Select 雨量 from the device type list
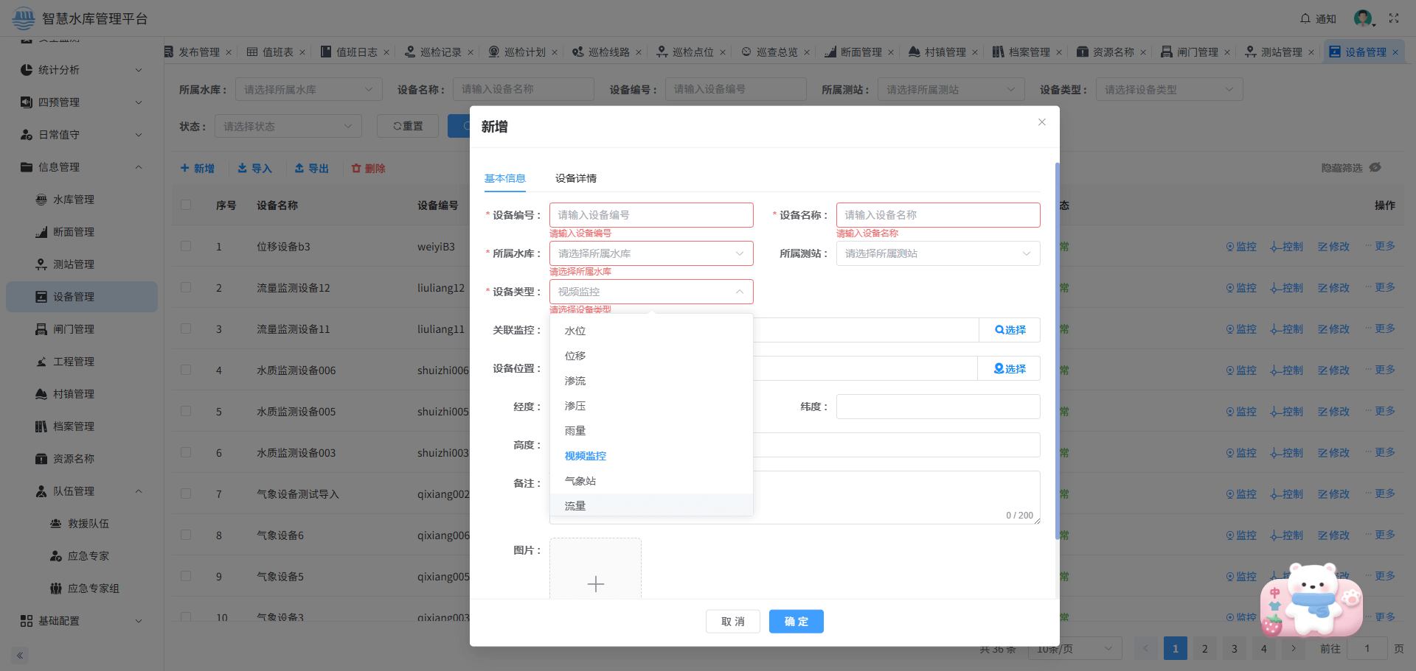The height and width of the screenshot is (671, 1416). [575, 430]
